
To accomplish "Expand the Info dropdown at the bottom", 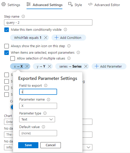I will click(x=88, y=147).
